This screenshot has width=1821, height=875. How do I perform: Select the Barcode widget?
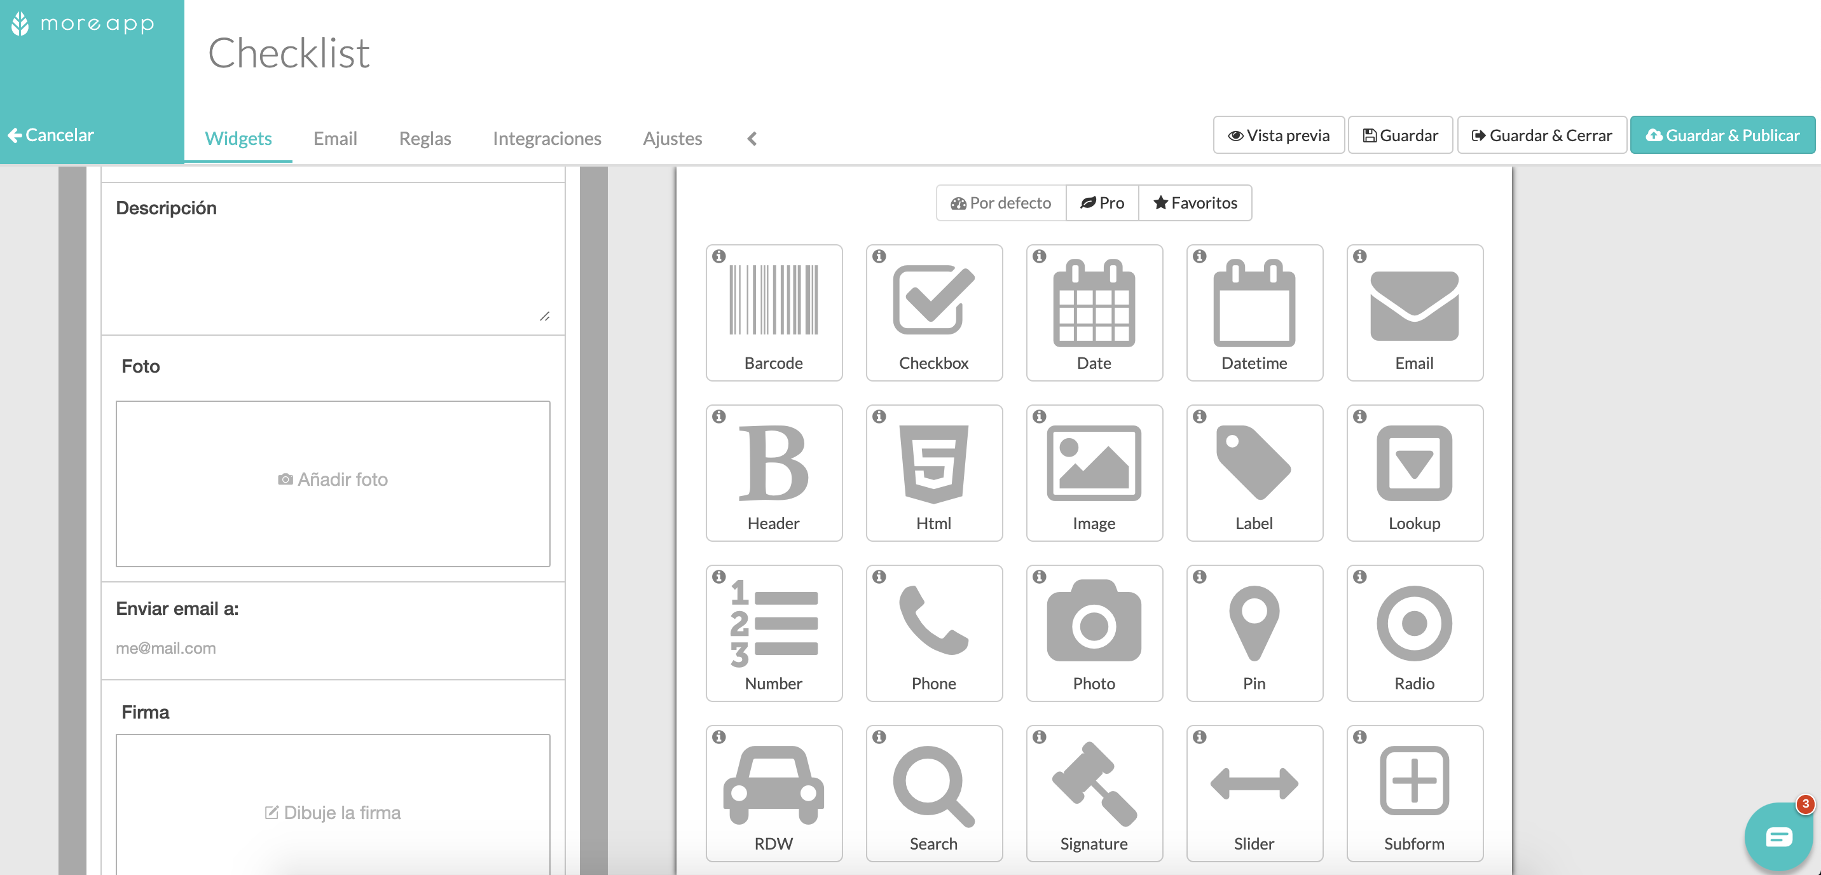click(x=773, y=312)
